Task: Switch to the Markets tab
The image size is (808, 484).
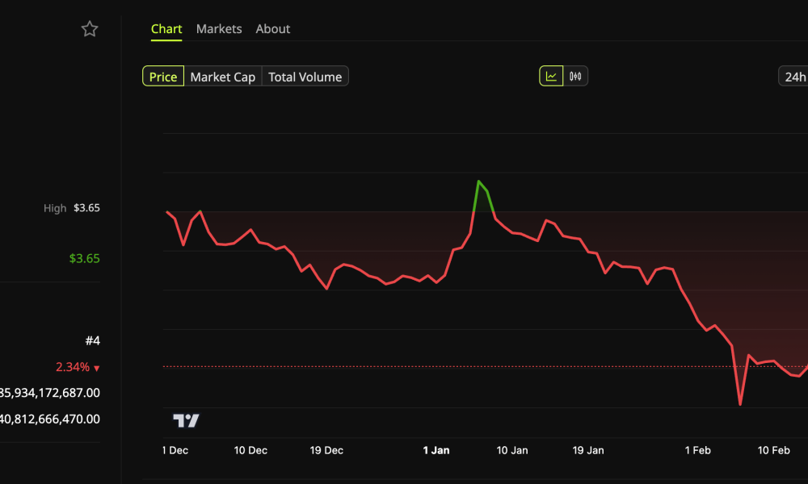Action: pos(218,28)
